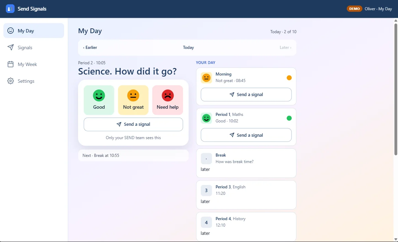Click How was break time? text
This screenshot has width=398, height=242.
[x=235, y=162]
